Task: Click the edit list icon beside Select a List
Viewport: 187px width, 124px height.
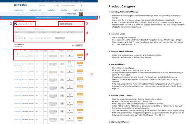Action: [58, 5]
